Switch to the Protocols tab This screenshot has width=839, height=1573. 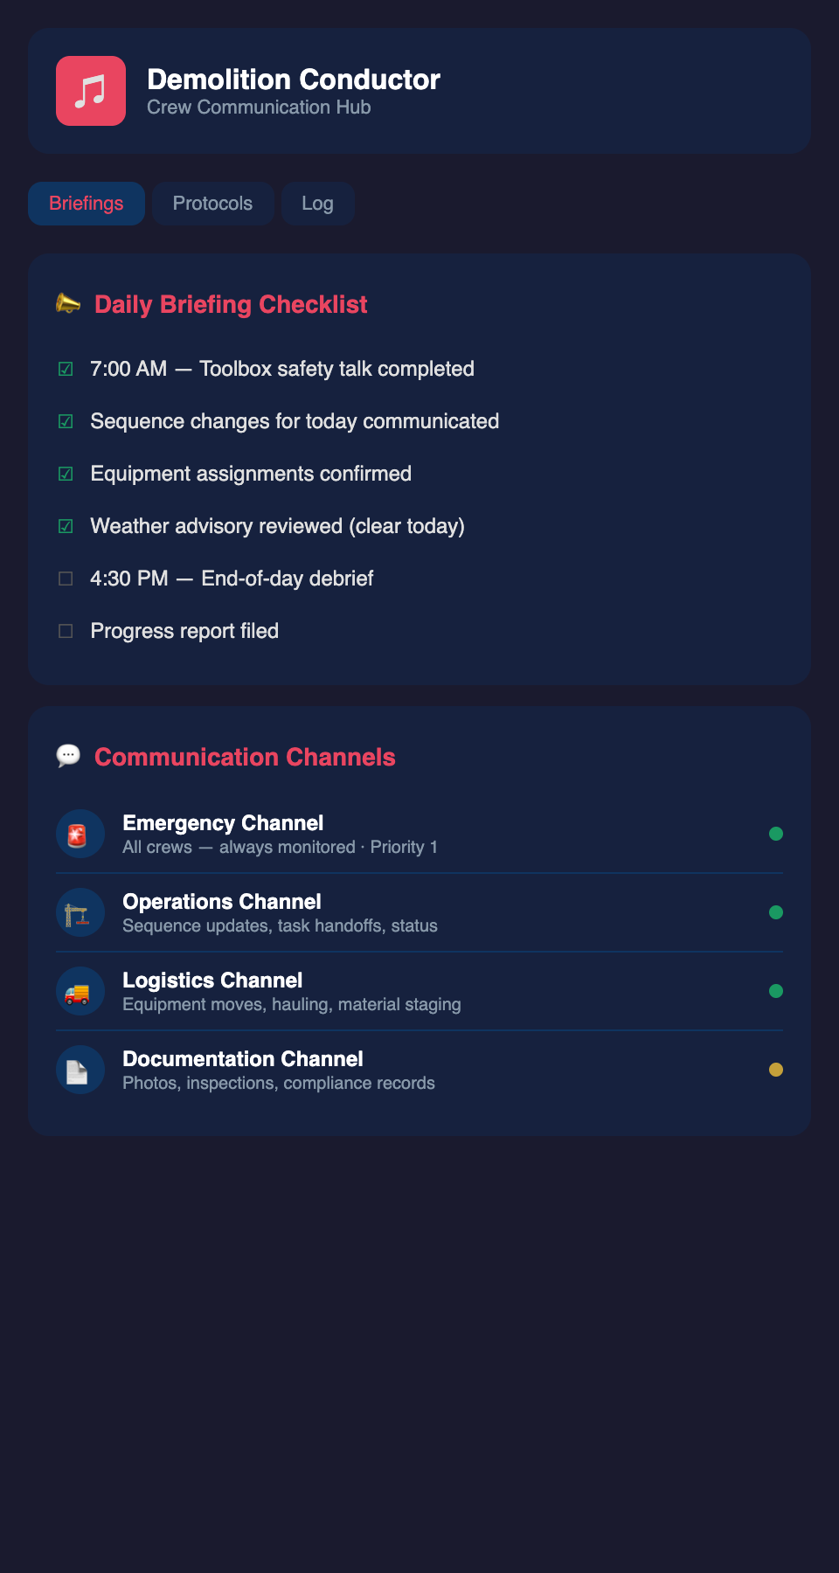tap(212, 204)
